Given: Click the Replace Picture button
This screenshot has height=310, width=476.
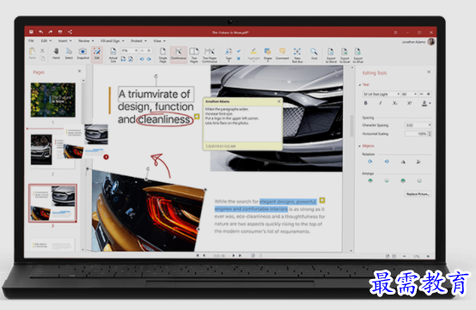Looking at the screenshot, I should click(x=418, y=194).
